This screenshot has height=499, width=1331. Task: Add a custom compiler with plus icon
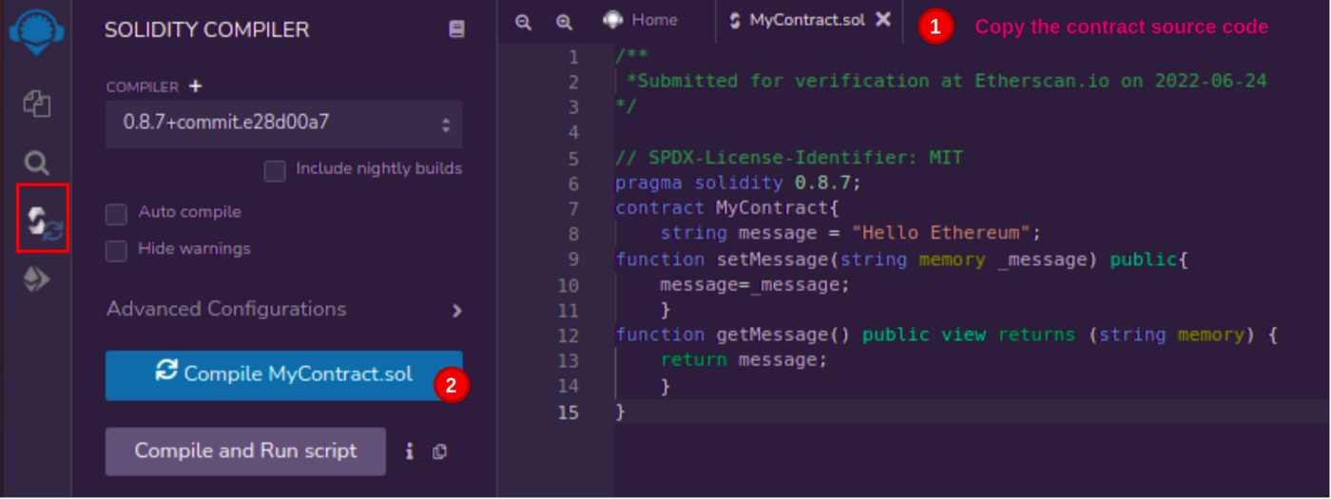click(196, 86)
